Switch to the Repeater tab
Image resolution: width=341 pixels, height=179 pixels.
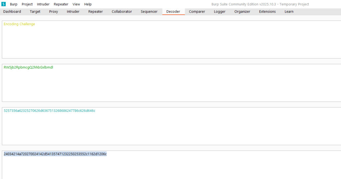pyautogui.click(x=96, y=12)
